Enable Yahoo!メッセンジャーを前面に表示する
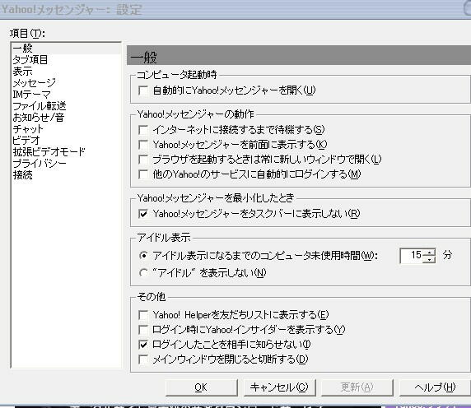The height and width of the screenshot is (408, 471). 143,145
